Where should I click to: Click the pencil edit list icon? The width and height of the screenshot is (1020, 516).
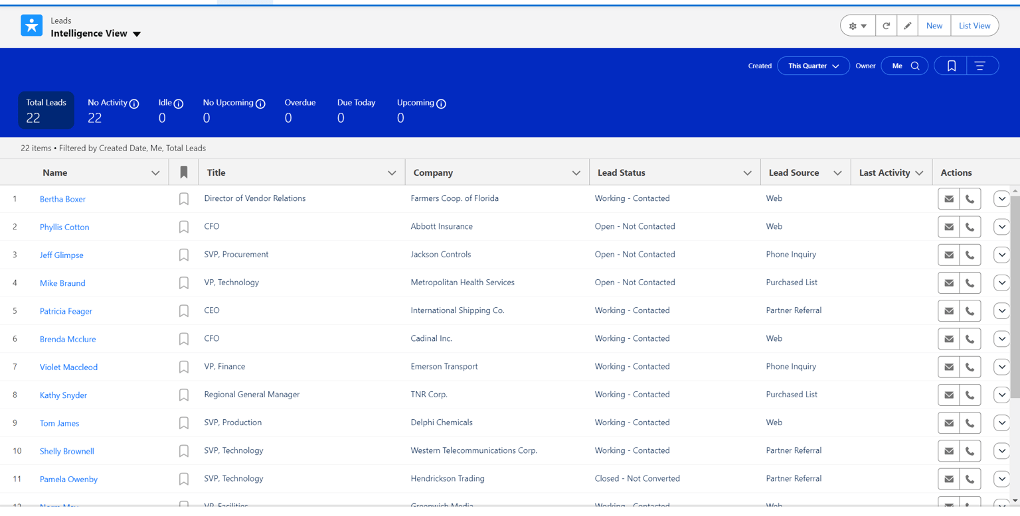tap(907, 26)
